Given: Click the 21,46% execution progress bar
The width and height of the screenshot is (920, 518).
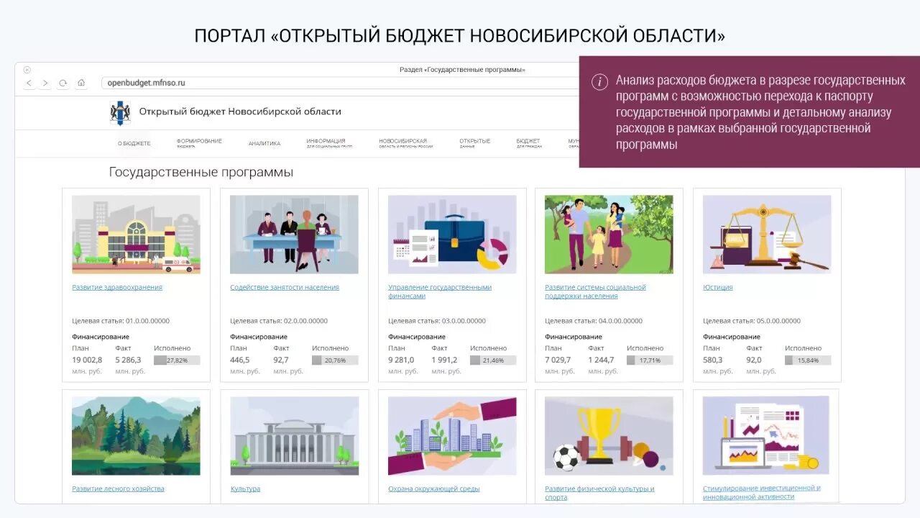Looking at the screenshot, I should click(x=493, y=360).
